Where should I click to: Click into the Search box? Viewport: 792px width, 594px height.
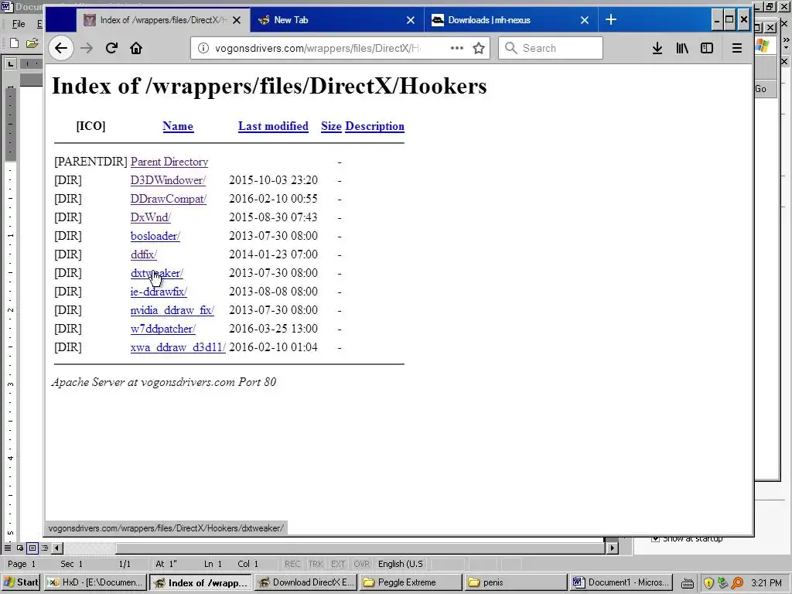[x=551, y=49]
